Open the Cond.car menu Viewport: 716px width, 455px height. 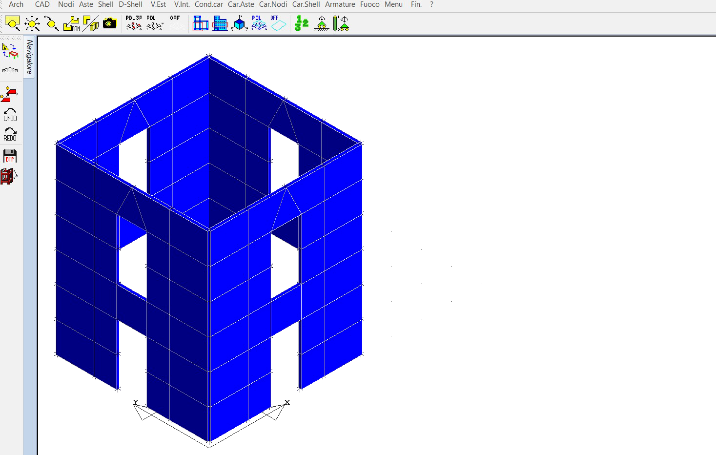point(209,4)
